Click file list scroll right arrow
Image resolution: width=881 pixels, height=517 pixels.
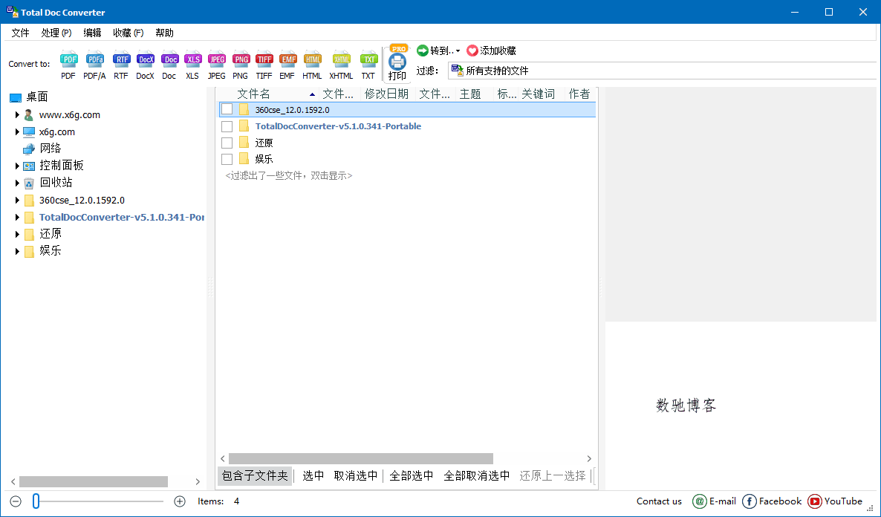click(589, 458)
